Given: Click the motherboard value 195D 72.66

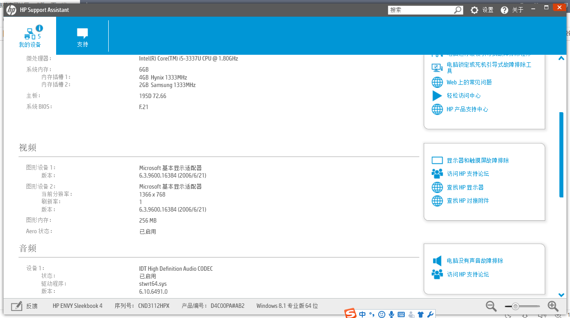Looking at the screenshot, I should pos(153,96).
